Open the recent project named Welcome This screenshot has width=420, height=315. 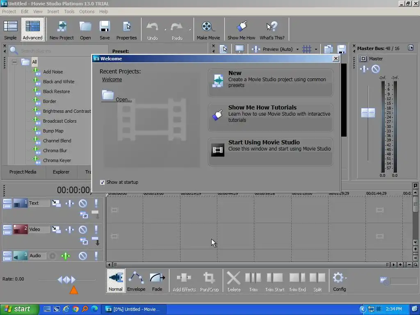[x=112, y=80]
